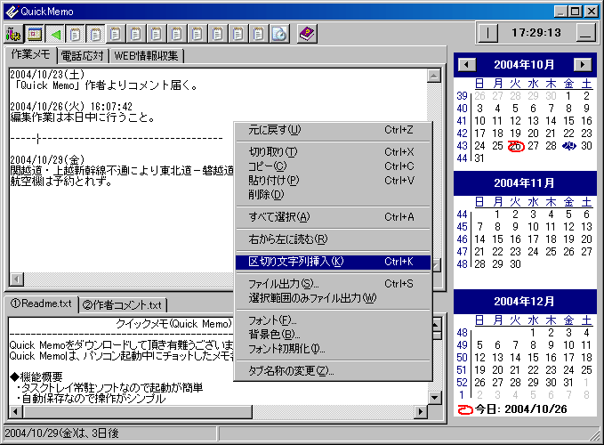Click the 2004年11月 month header
The height and width of the screenshot is (445, 604).
click(x=524, y=182)
